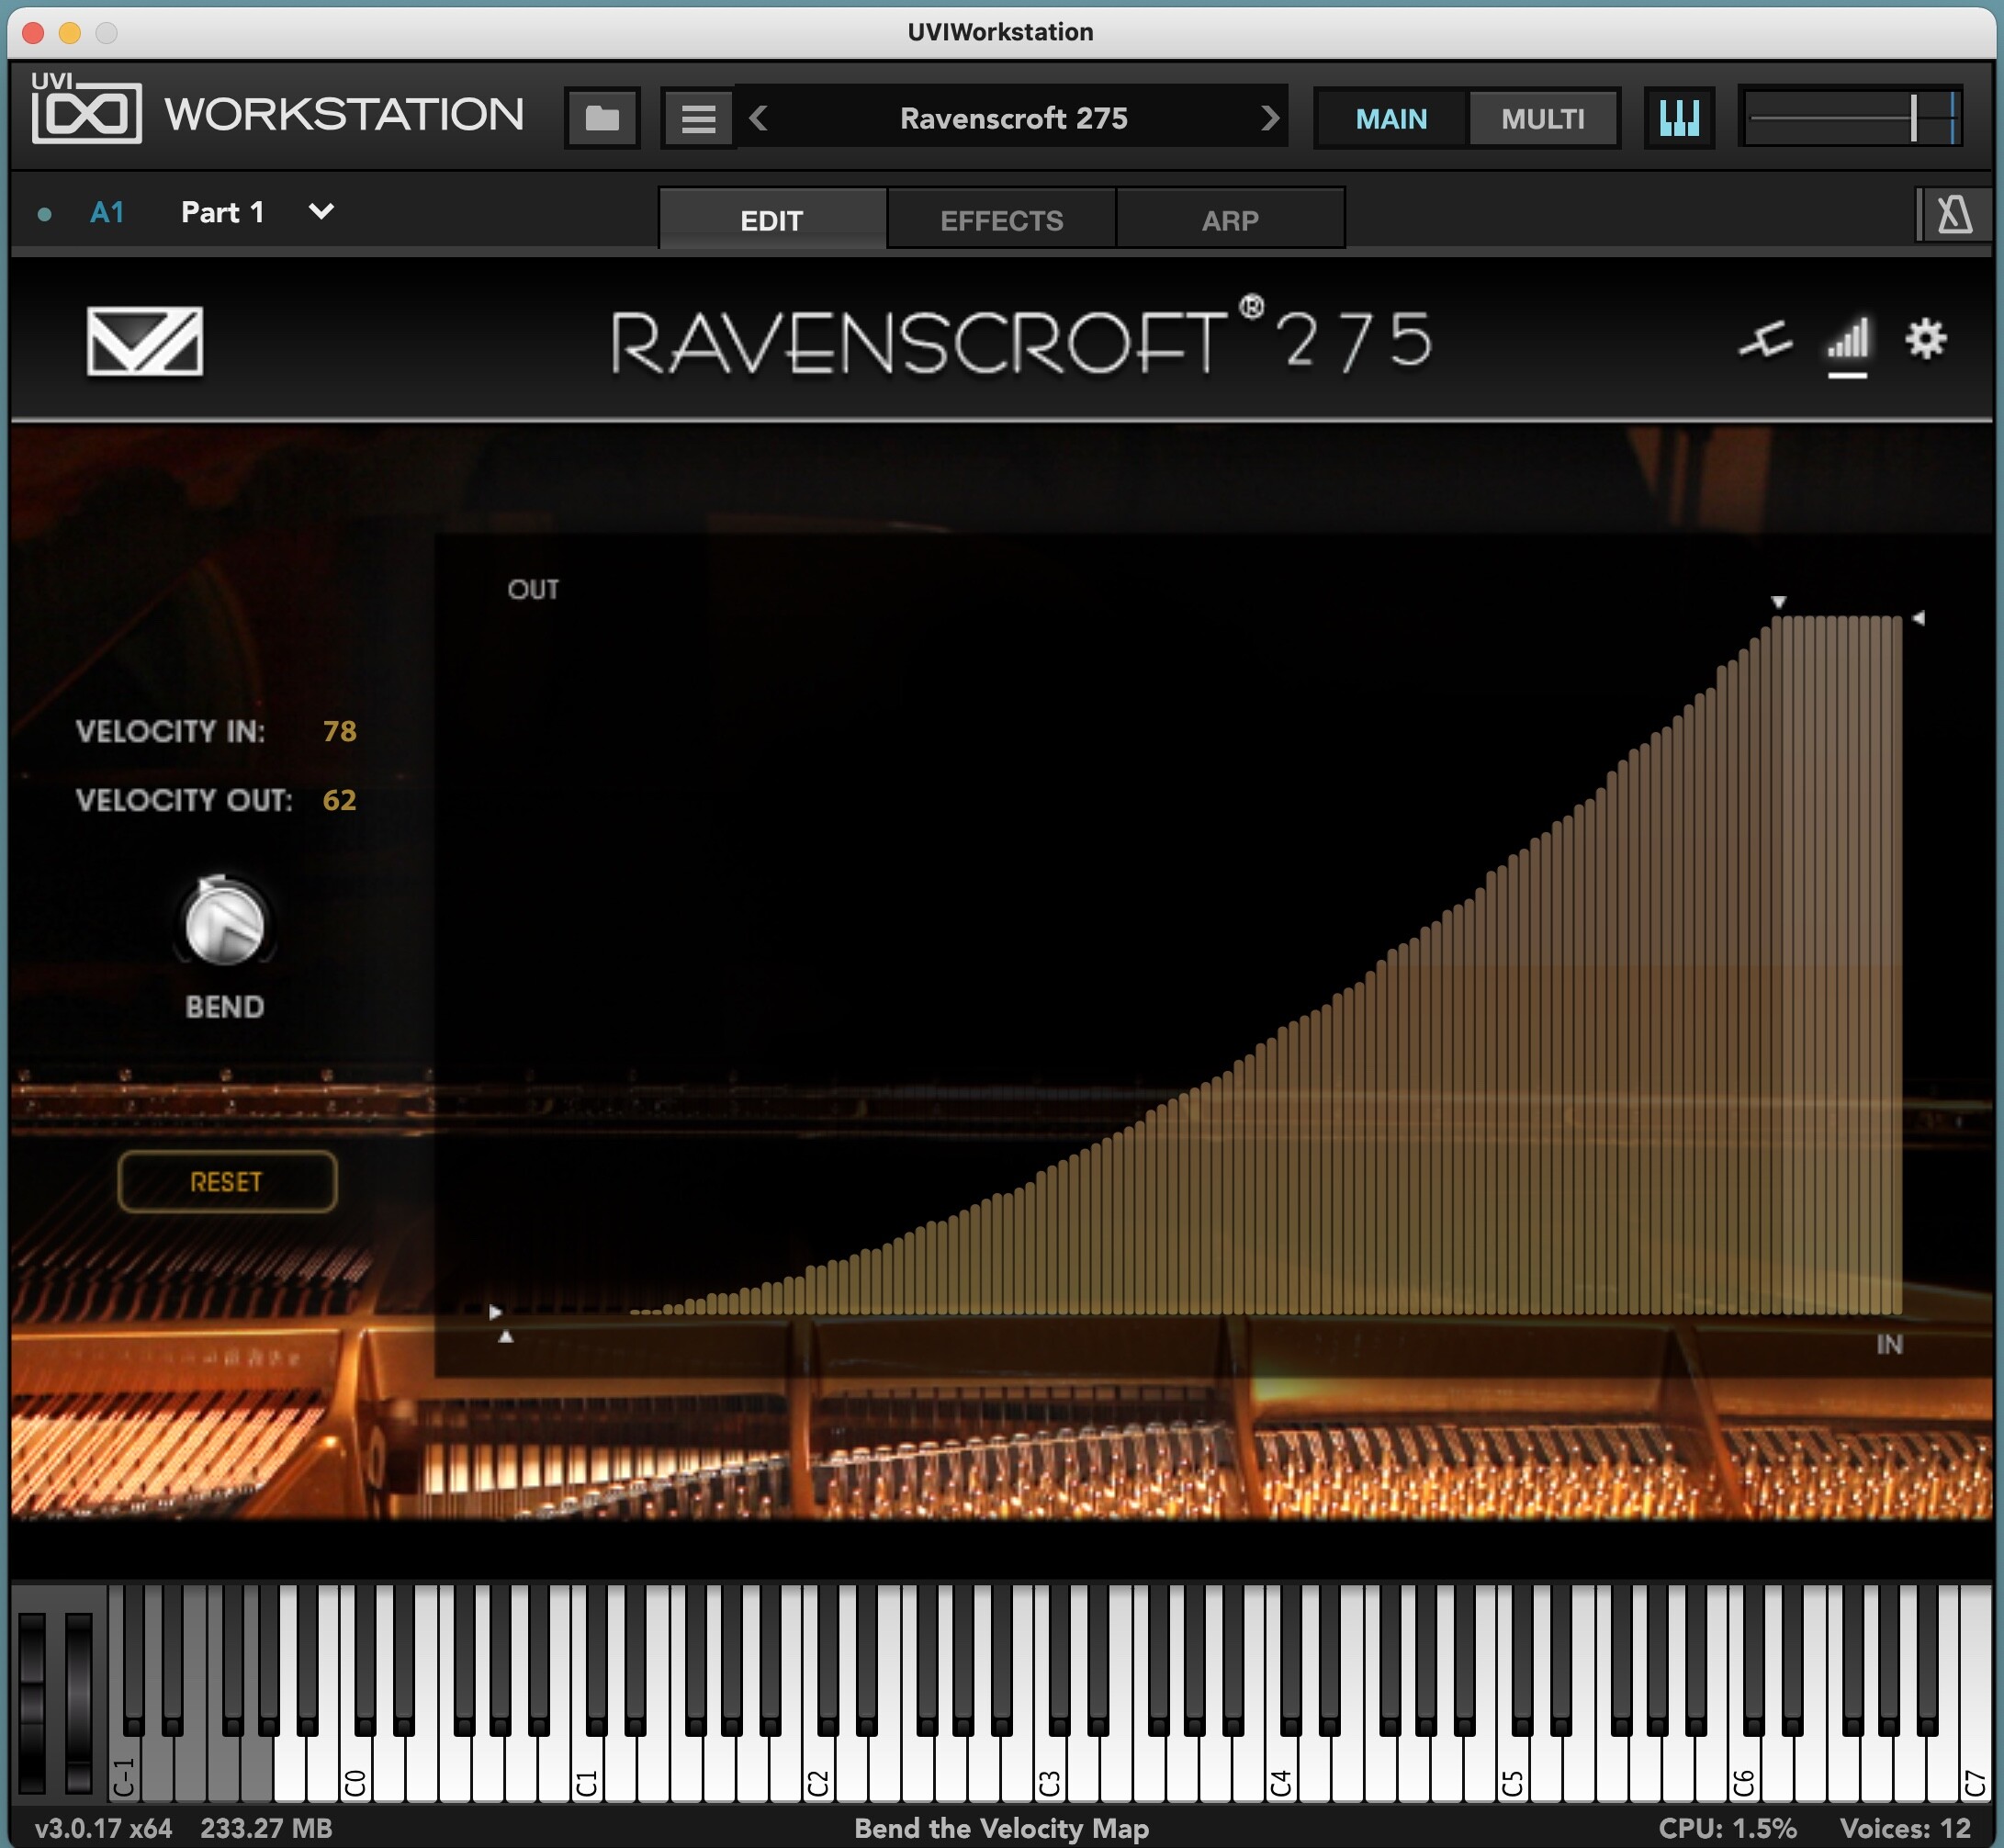The width and height of the screenshot is (2004, 1848).
Task: Open the ARP tab
Action: tap(1230, 219)
